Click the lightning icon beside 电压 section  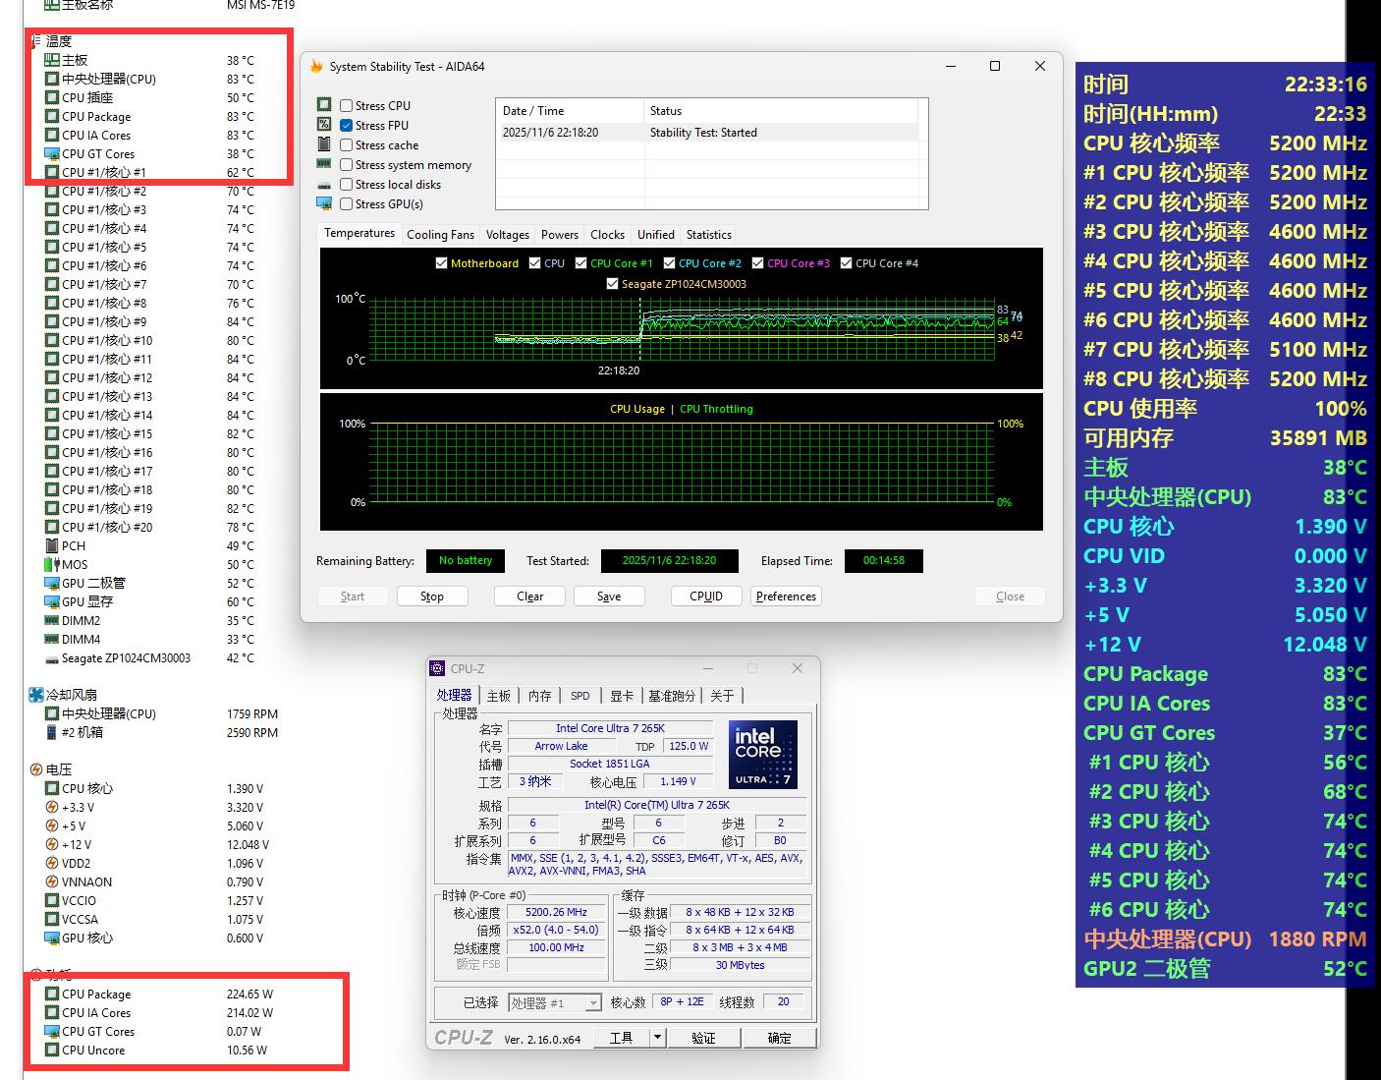36,769
